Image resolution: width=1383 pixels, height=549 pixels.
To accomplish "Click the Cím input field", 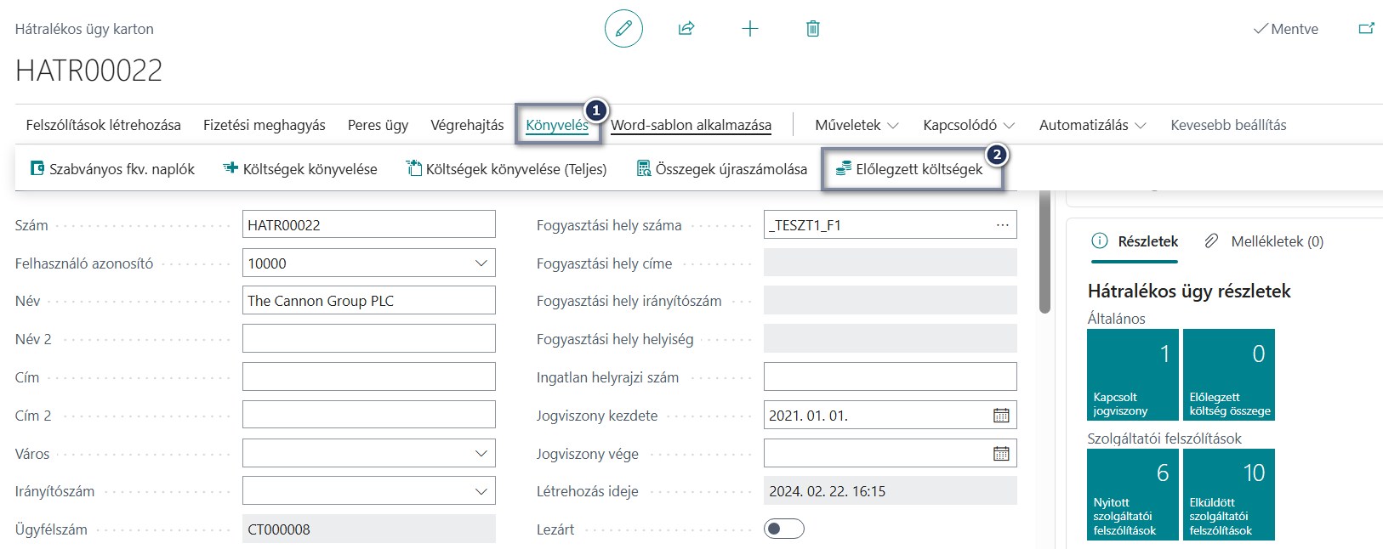I will (369, 377).
